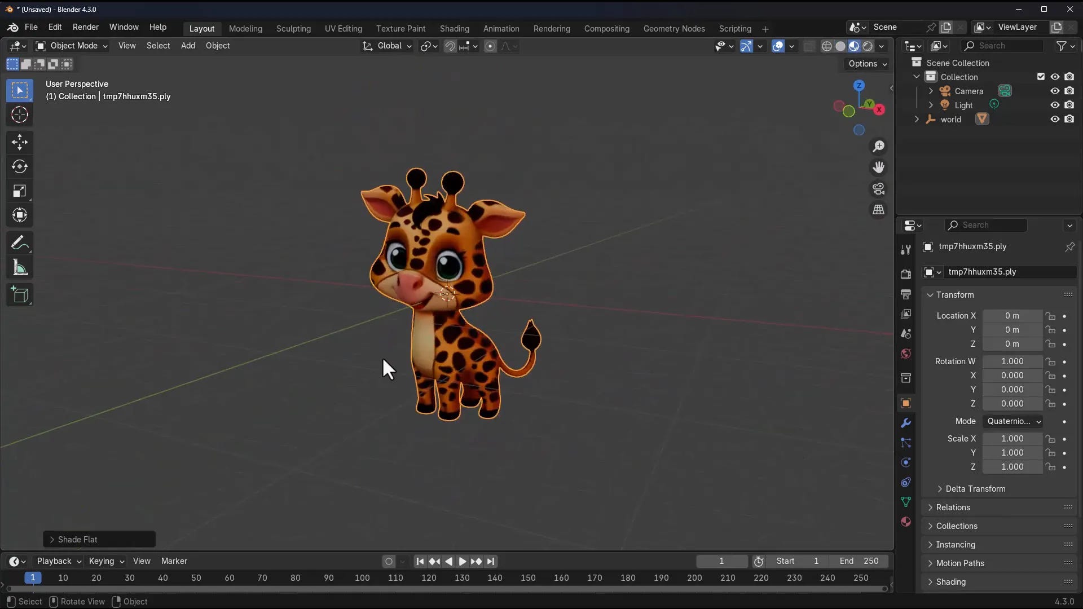1083x609 pixels.
Task: Click the Scale X value slider
Action: tap(1012, 439)
